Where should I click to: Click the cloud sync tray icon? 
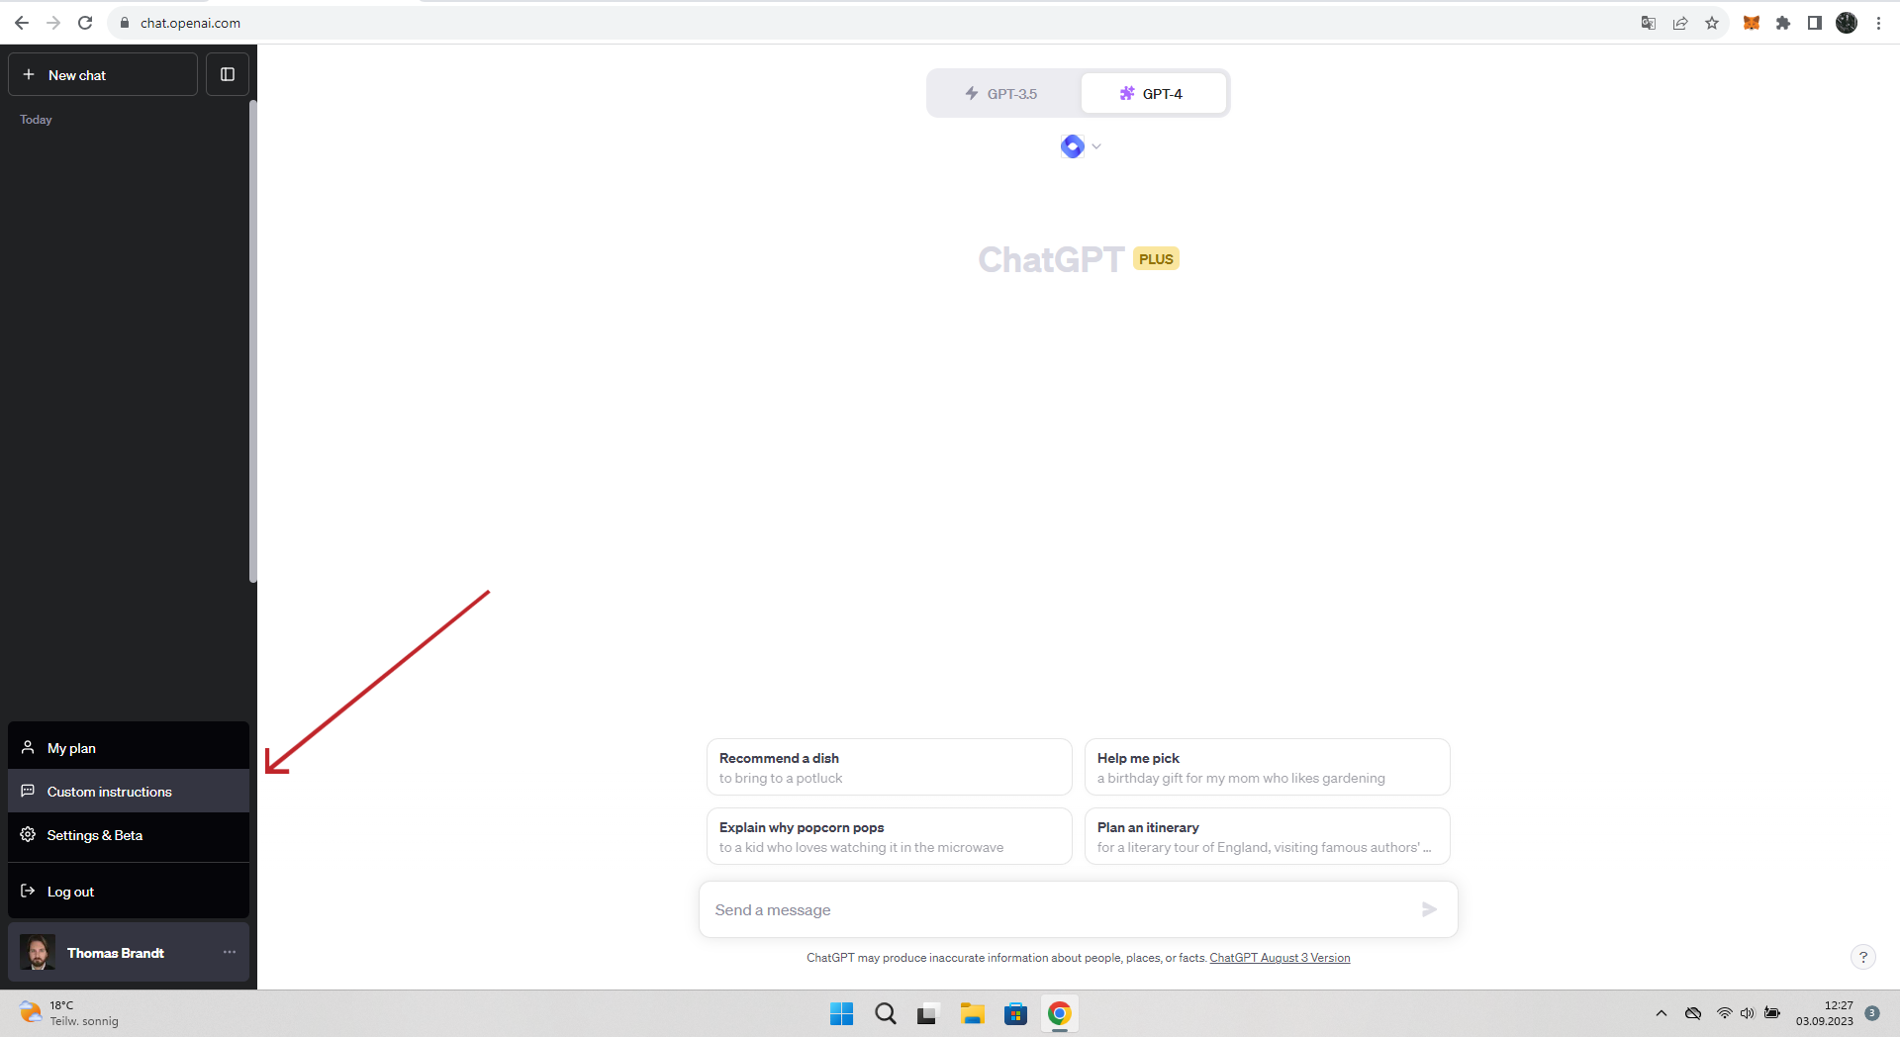tap(1693, 1013)
